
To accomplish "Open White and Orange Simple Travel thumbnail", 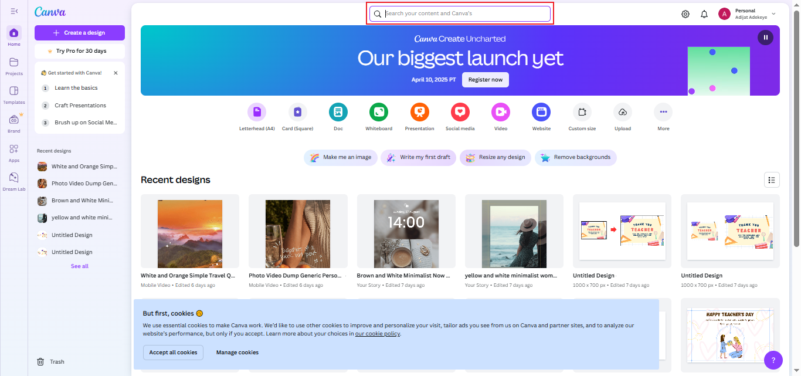I will (x=190, y=231).
